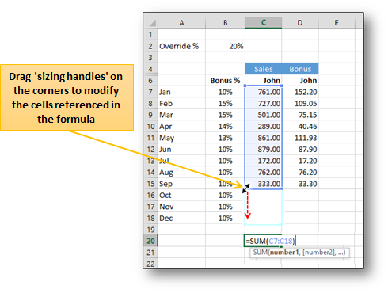Image resolution: width=388 pixels, height=293 pixels.
Task: Click the 'Apr' month cell
Action: [181, 127]
